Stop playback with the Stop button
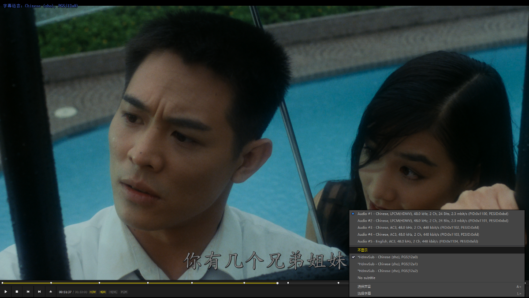Viewport: 529px width, 298px height. point(17,291)
